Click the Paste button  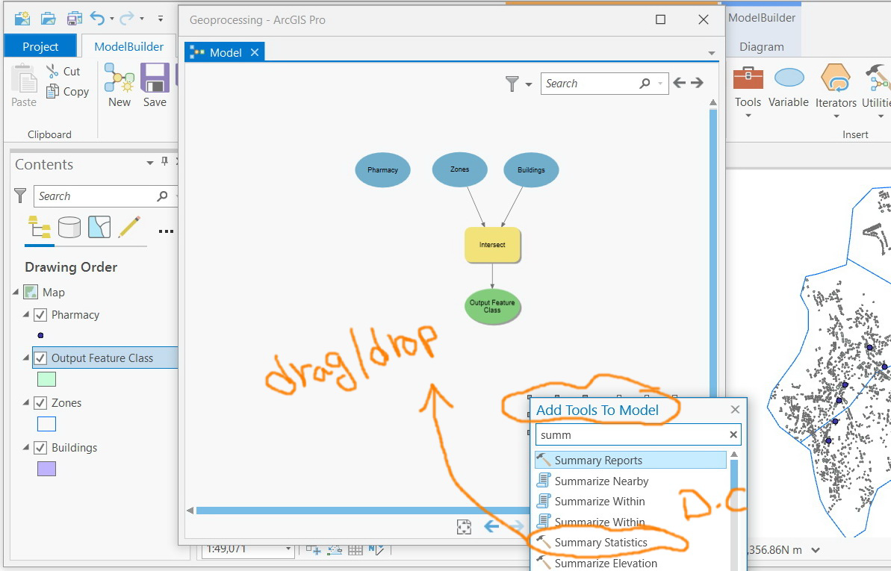pos(24,86)
